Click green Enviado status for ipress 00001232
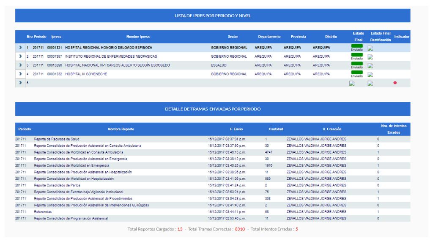Image resolution: width=433 pixels, height=243 pixels. point(357,74)
